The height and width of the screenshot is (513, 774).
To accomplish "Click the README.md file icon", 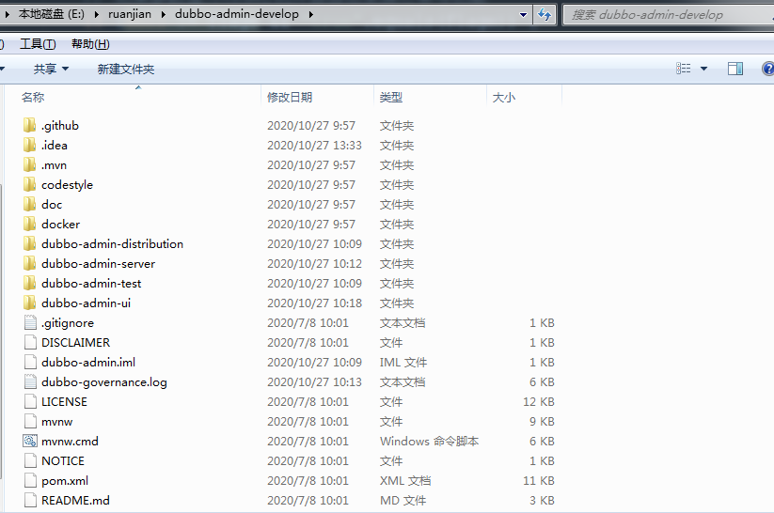I will [x=30, y=500].
